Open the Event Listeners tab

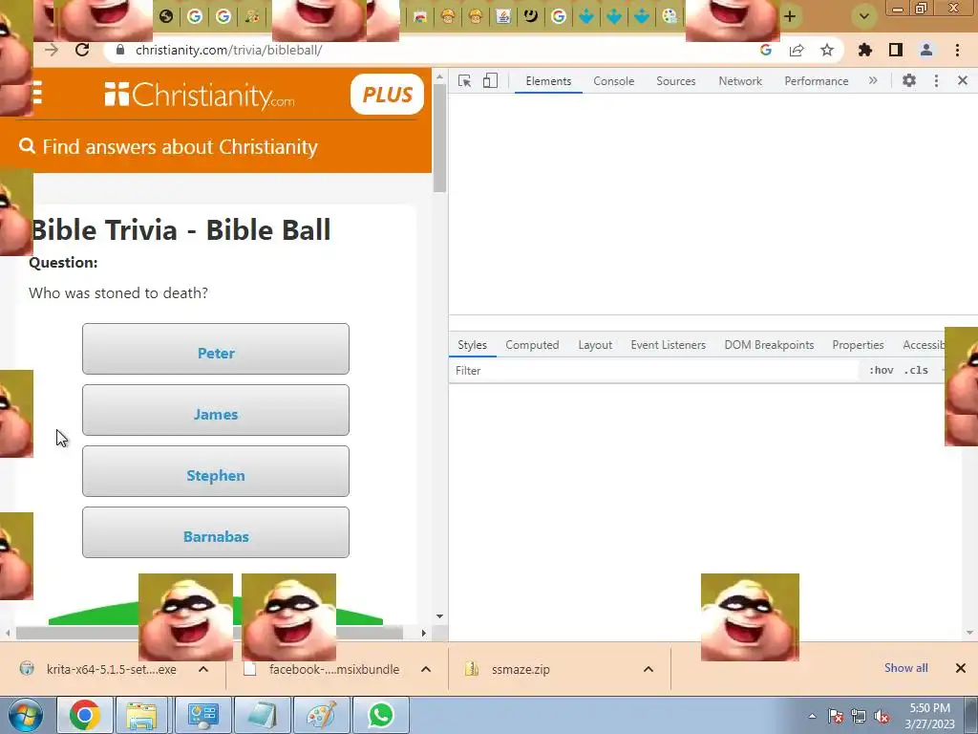(x=668, y=345)
